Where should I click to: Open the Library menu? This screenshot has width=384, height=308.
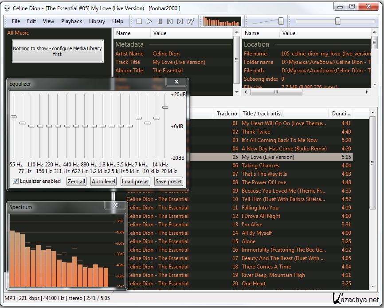click(97, 21)
